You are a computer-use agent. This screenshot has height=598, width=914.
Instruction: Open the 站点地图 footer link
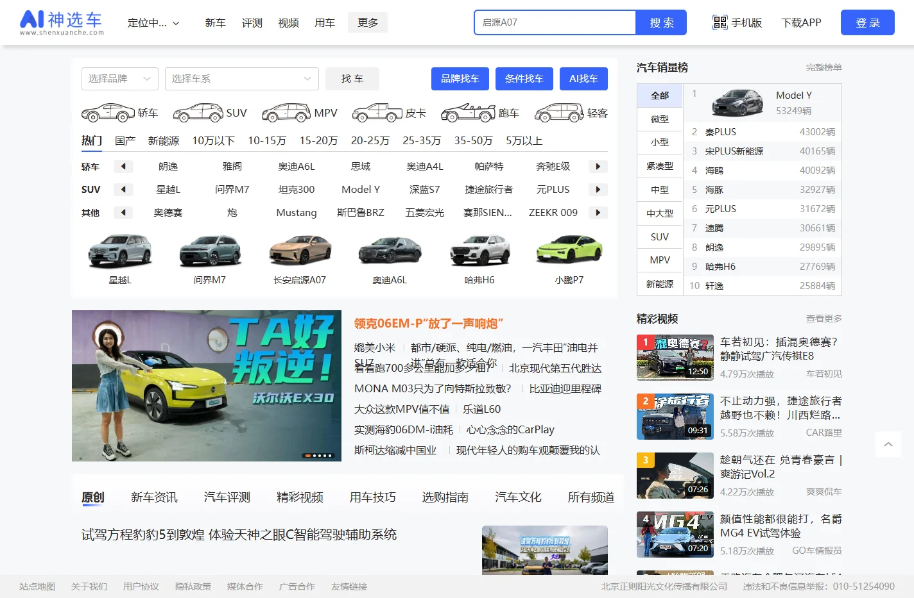[37, 586]
